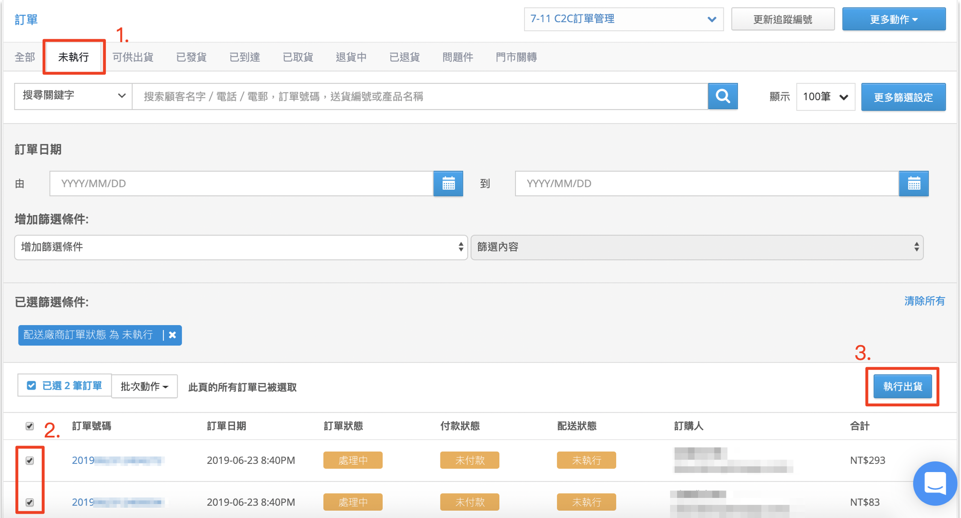Screen dimensions: 961x518
Task: Click the date in the NT$83 row
Action: pos(251,502)
